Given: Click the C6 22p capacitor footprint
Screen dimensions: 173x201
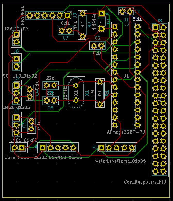Looking at the screenshot, I should click(x=50, y=100).
